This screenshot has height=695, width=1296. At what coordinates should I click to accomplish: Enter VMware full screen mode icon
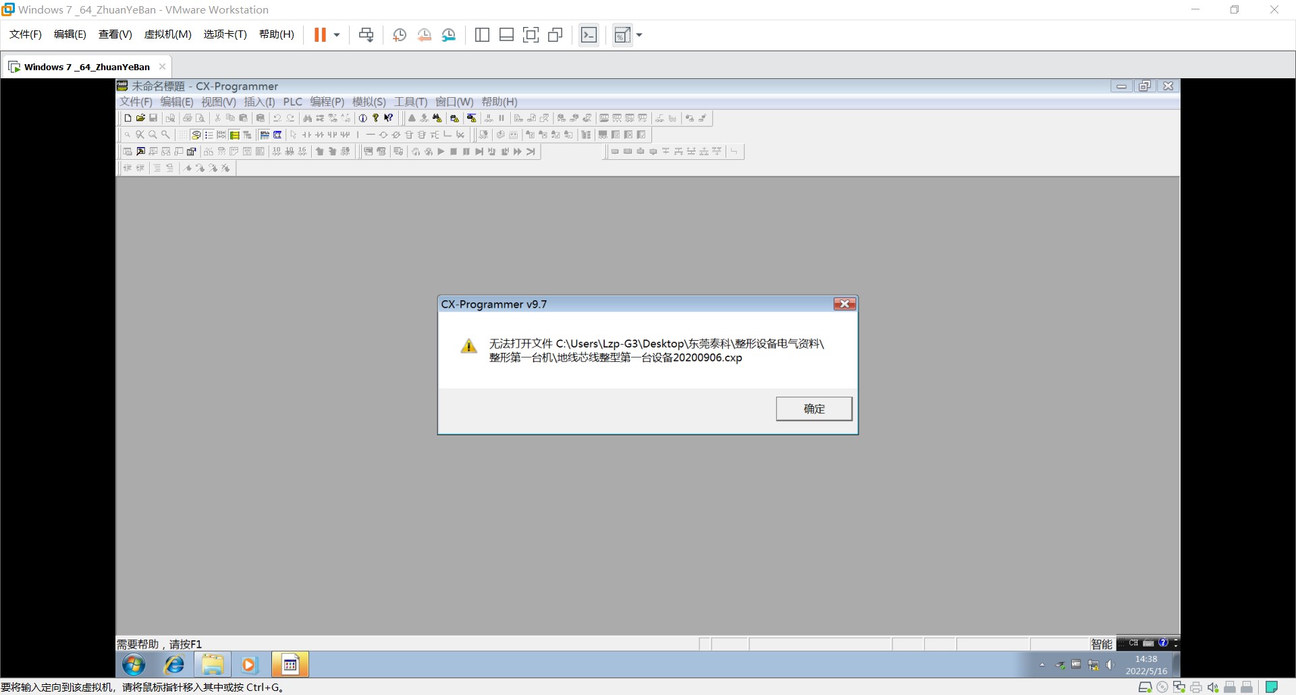531,35
